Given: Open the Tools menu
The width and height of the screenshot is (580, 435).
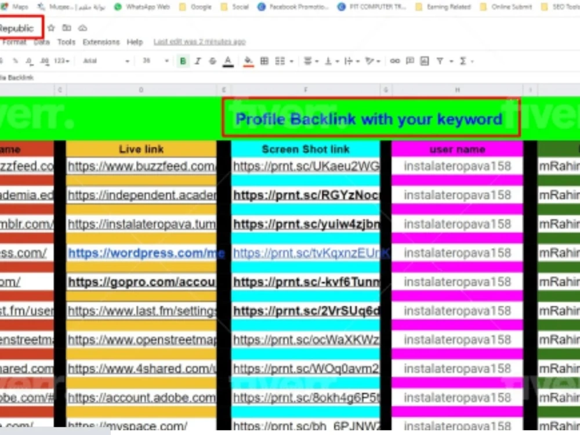Looking at the screenshot, I should click(x=66, y=42).
